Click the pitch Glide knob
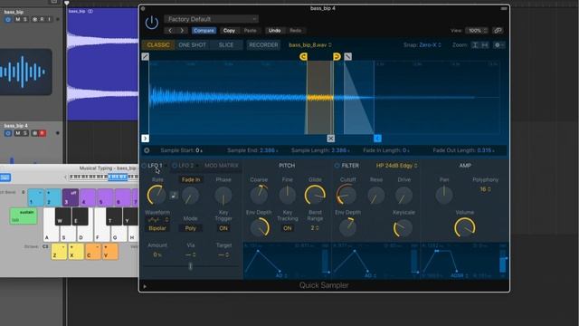Screen dimensions: 579x326 tap(315, 196)
